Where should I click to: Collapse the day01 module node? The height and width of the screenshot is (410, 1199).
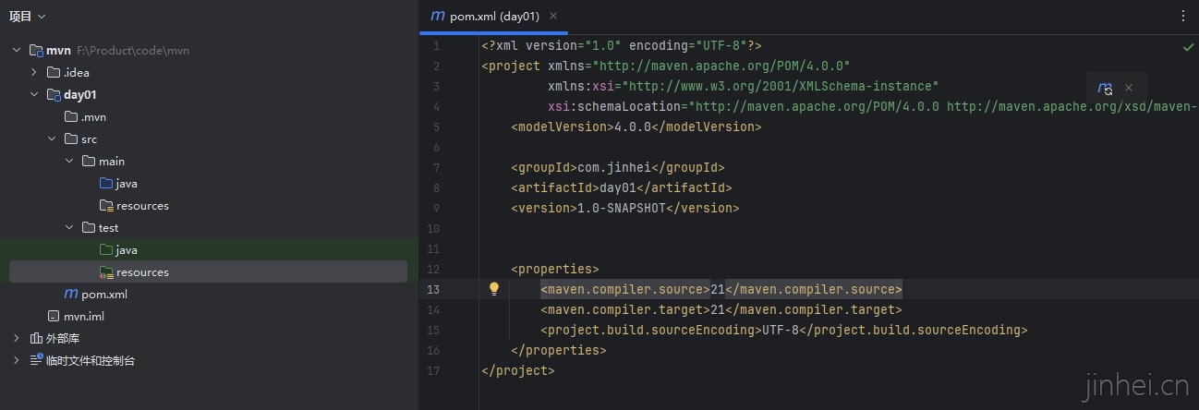coord(33,94)
